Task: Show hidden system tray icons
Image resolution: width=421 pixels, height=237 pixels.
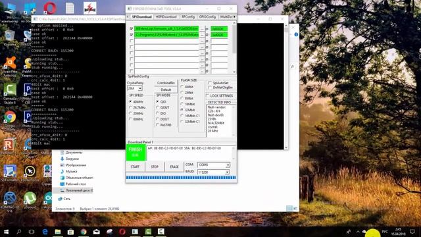Action: (x=358, y=232)
